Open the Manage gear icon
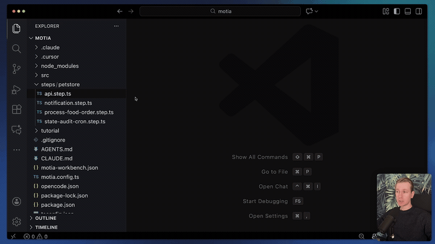The image size is (435, 244). coord(16,222)
